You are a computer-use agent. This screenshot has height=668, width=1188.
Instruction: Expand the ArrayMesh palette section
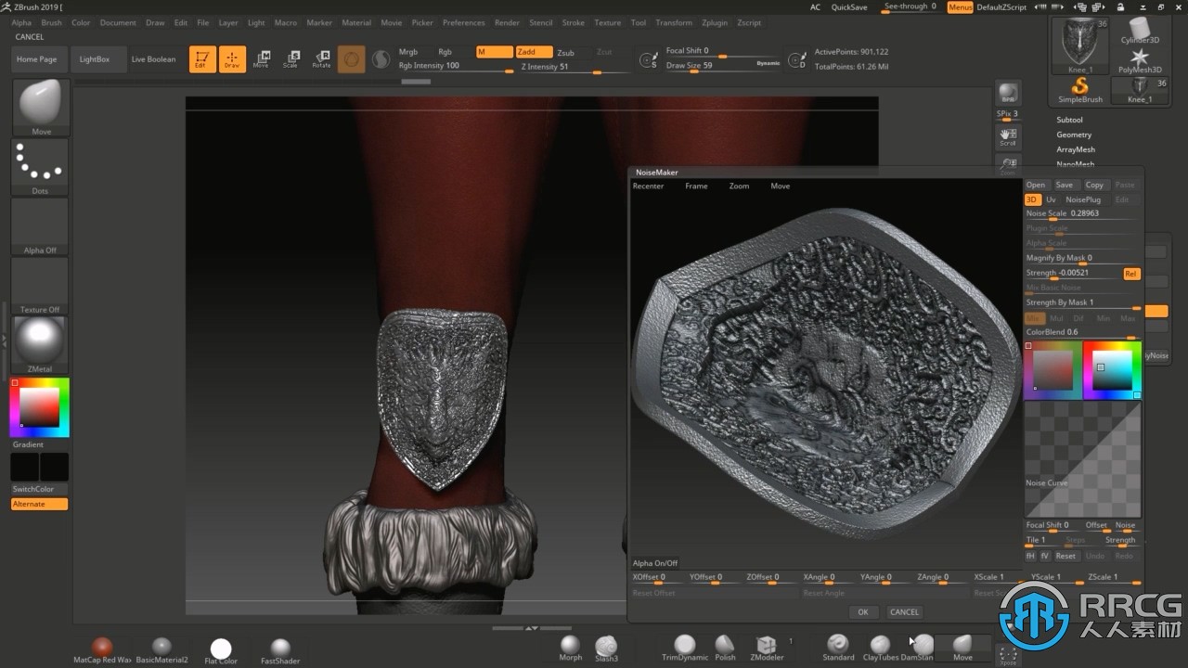(x=1076, y=149)
